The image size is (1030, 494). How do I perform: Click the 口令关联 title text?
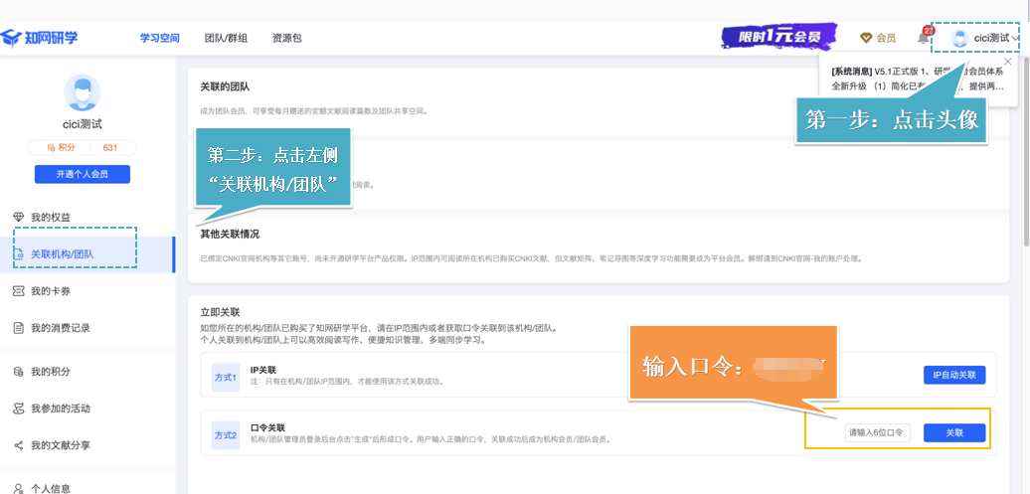click(268, 427)
